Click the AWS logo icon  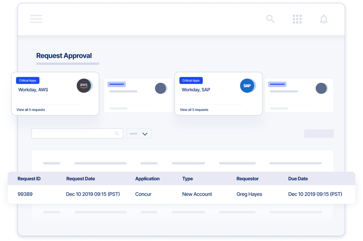tap(84, 86)
